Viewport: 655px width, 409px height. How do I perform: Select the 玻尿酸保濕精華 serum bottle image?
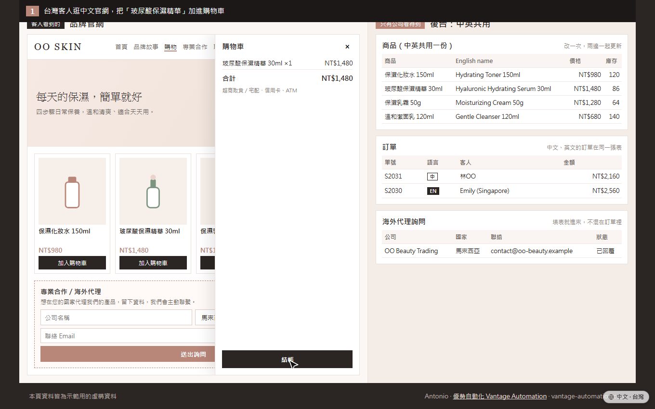pyautogui.click(x=153, y=192)
